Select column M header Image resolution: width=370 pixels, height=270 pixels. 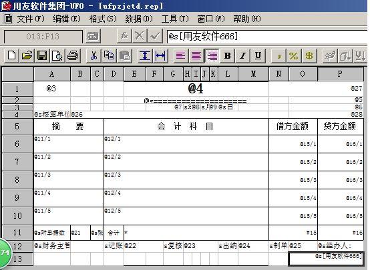[253, 74]
